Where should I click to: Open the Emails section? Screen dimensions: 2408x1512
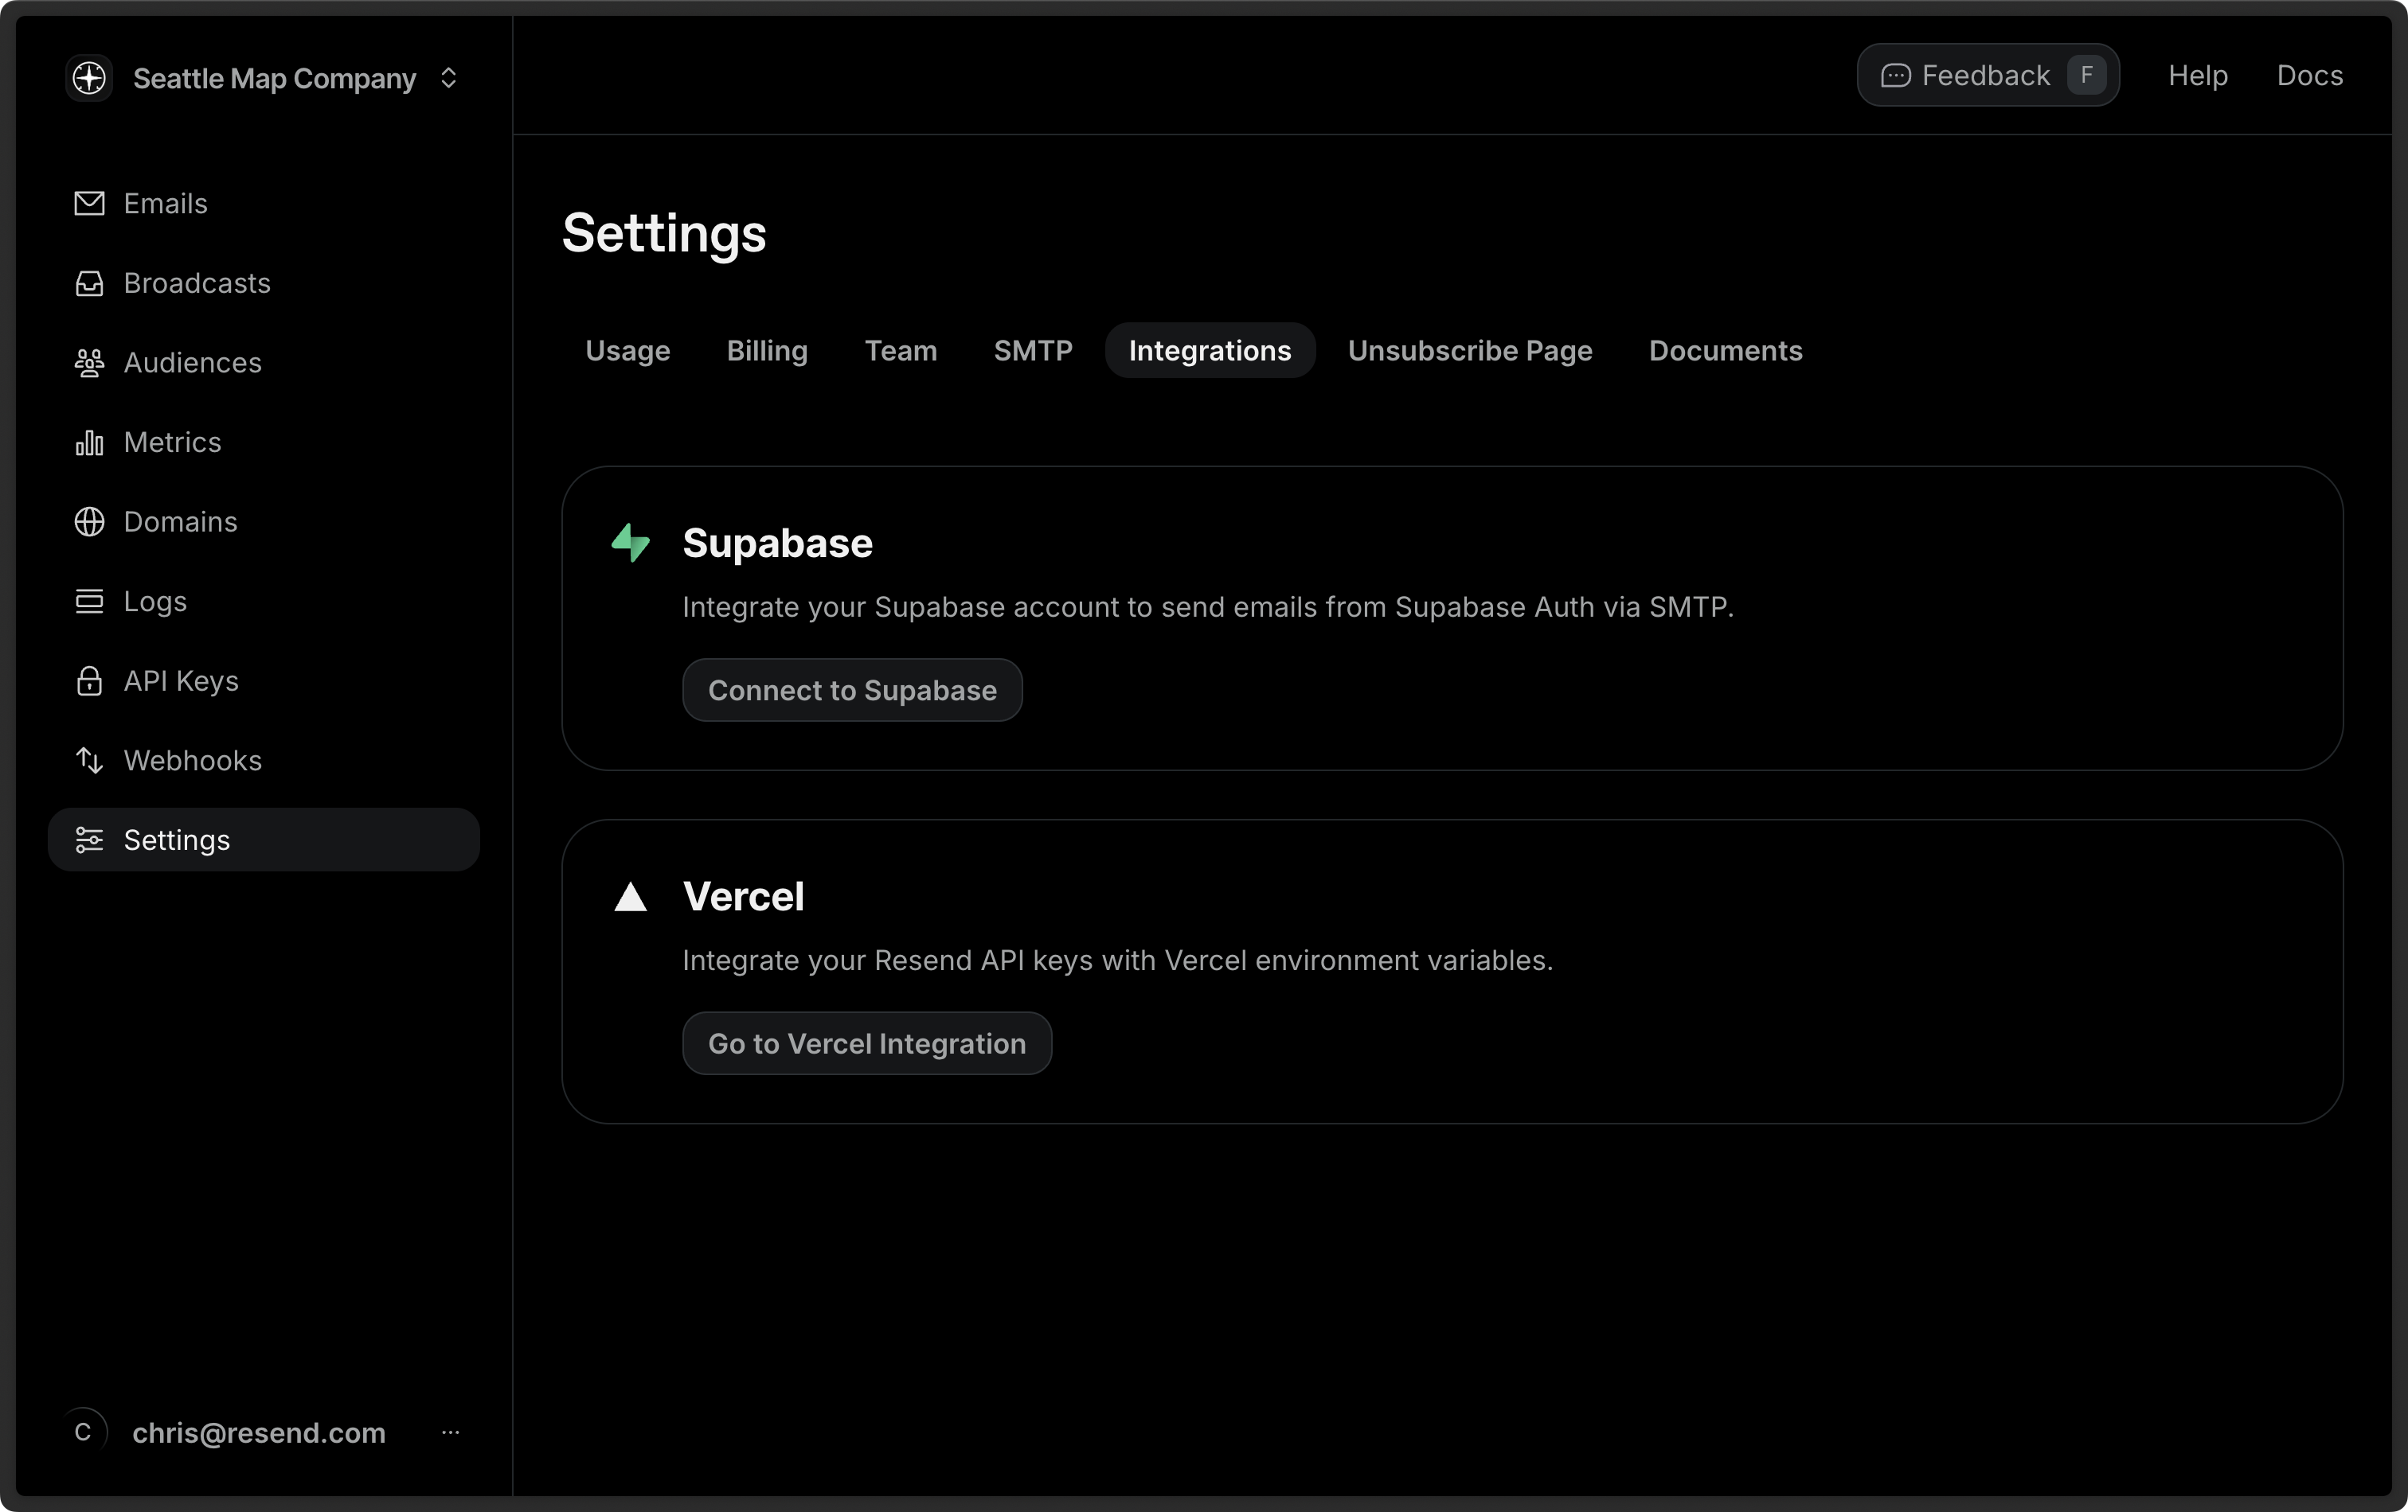point(166,203)
